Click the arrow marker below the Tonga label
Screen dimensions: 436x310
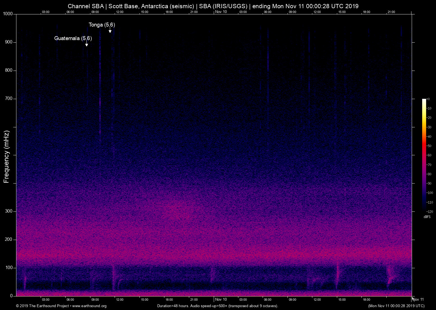pyautogui.click(x=110, y=31)
